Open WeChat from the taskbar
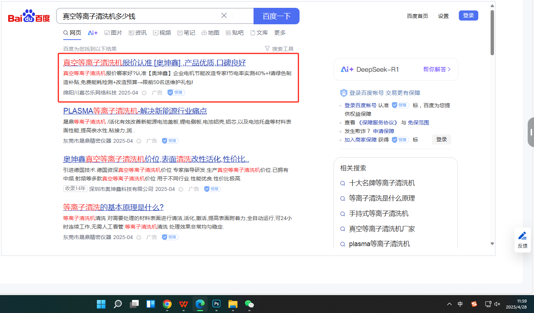This screenshot has width=534, height=313. pos(249,304)
